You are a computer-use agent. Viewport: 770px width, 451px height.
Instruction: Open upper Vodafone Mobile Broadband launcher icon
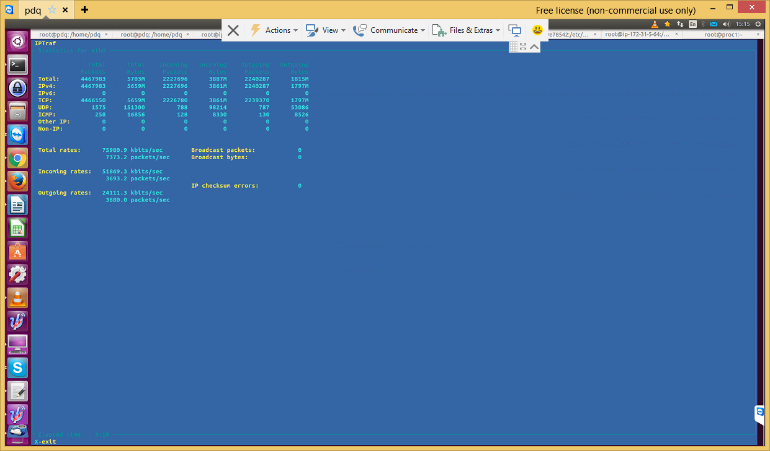[x=17, y=320]
